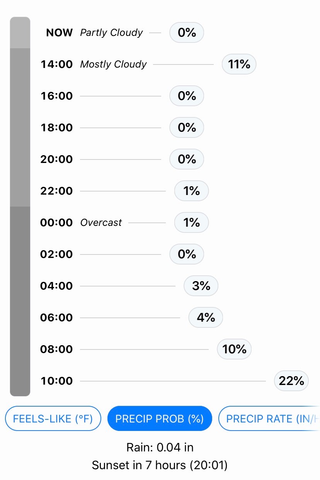Tap the 3% badge at 04:00
This screenshot has height=480, width=320.
201,286
